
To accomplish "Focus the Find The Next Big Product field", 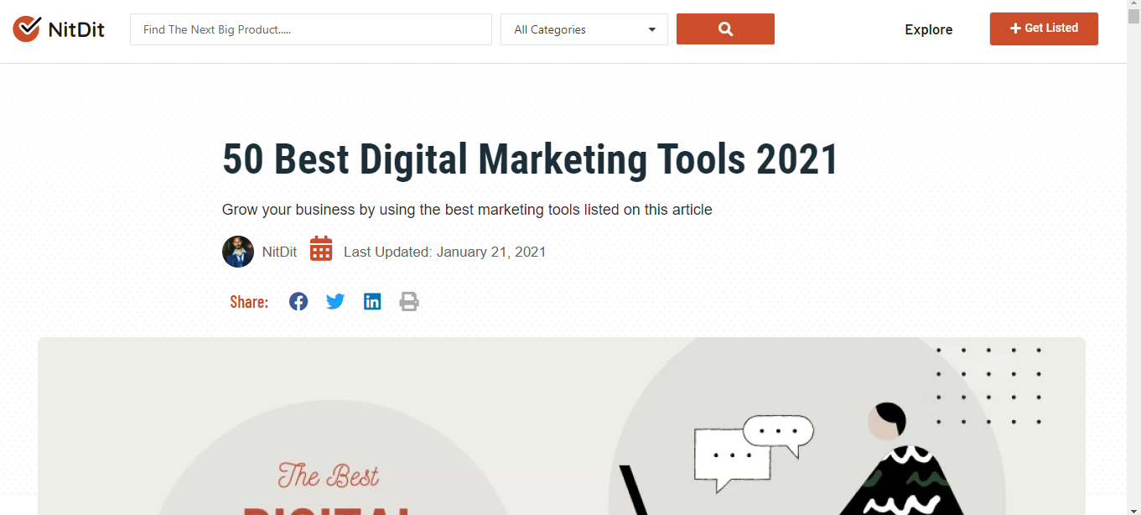I will pyautogui.click(x=311, y=29).
